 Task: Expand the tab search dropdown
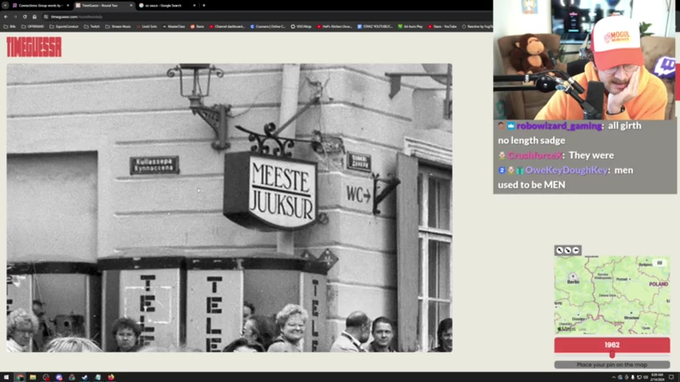pos(5,5)
